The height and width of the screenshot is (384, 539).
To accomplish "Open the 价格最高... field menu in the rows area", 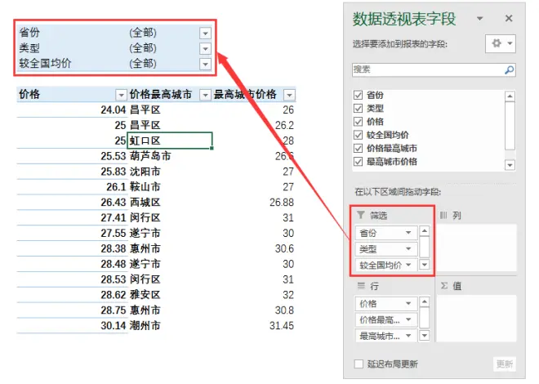I will (x=408, y=319).
